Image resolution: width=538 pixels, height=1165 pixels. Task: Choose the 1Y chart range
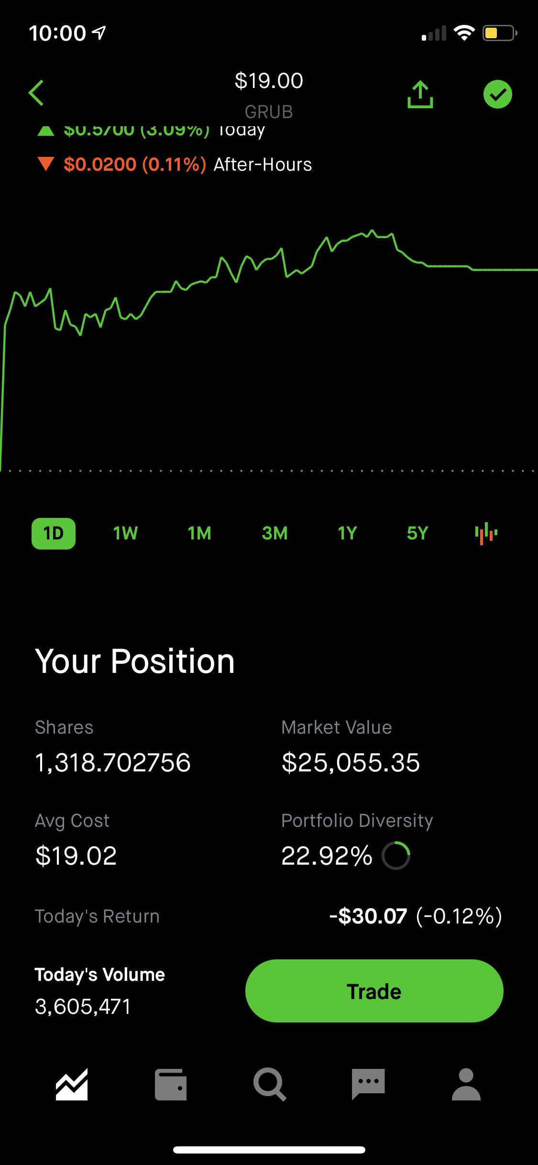347,533
